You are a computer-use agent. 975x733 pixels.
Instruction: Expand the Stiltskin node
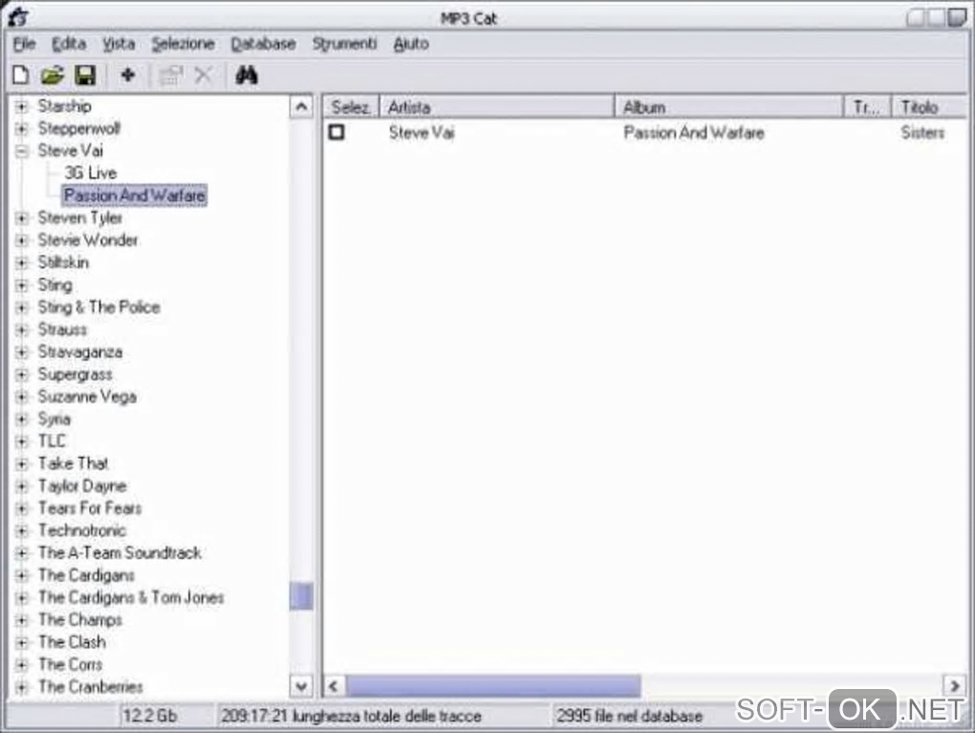[22, 263]
